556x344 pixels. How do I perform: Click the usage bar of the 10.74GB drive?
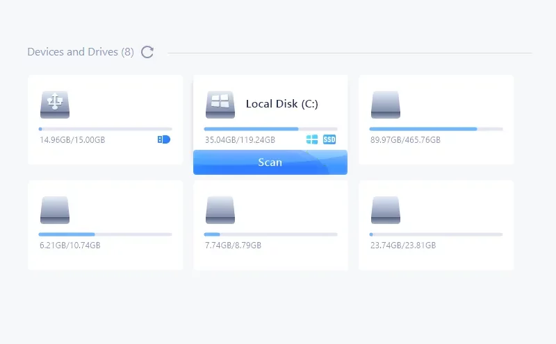tap(106, 234)
